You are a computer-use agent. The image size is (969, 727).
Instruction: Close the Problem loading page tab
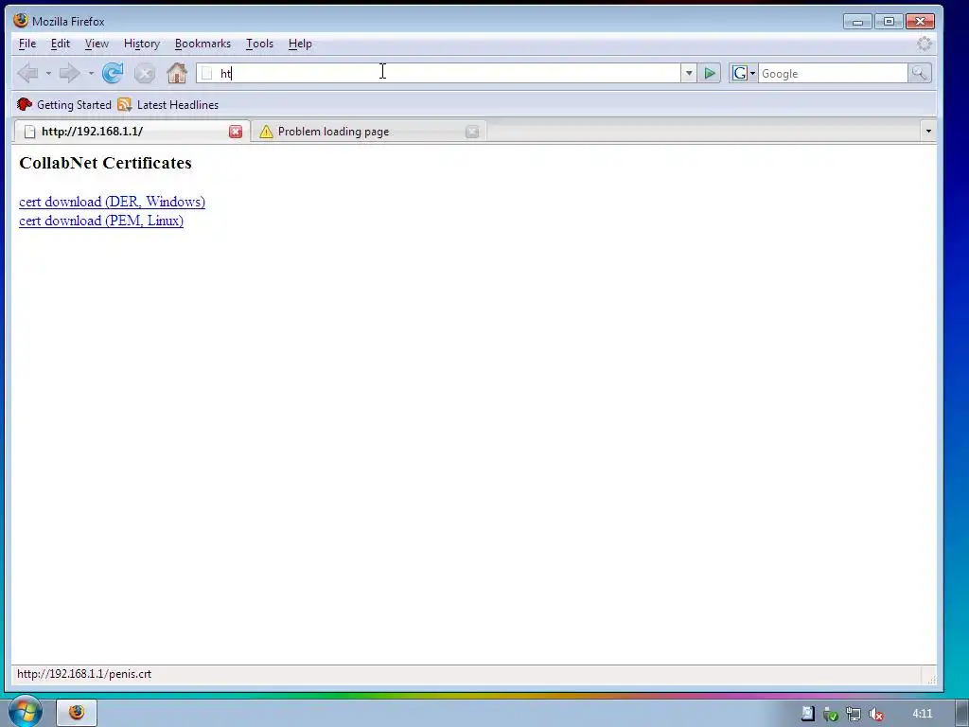click(x=472, y=132)
